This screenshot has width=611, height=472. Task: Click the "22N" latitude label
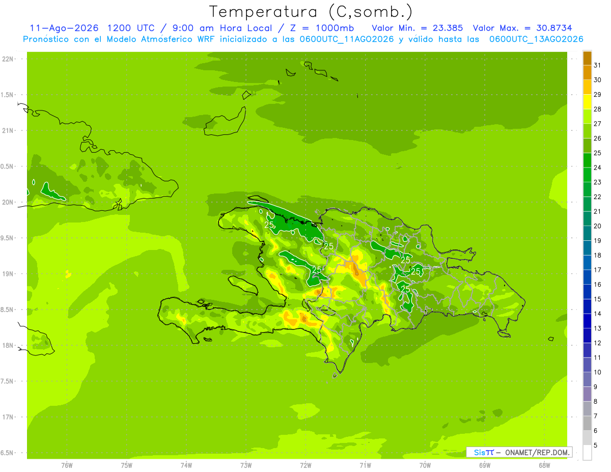click(8, 59)
